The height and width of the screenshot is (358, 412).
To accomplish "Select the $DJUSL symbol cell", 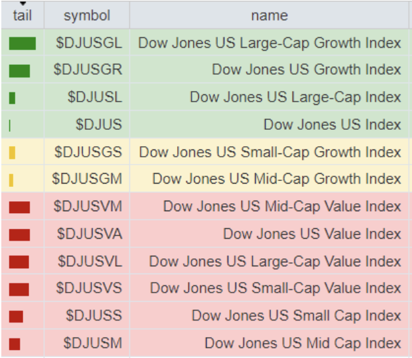I will pos(94,98).
